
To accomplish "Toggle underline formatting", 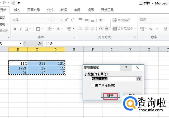I will pos(27,29).
